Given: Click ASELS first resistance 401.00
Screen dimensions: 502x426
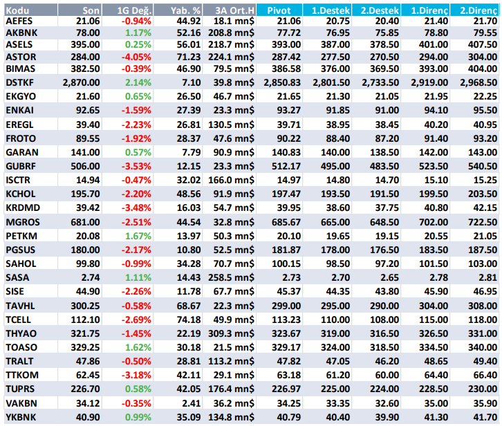Looking at the screenshot, I should 434,44.
